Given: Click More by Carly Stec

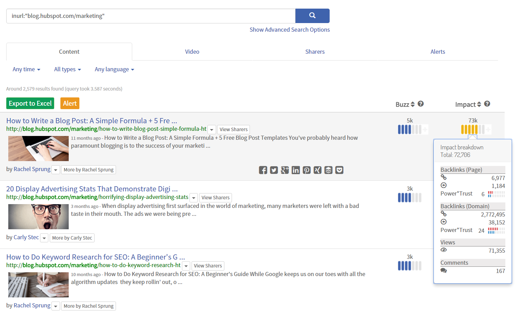Looking at the screenshot, I should click(72, 238).
